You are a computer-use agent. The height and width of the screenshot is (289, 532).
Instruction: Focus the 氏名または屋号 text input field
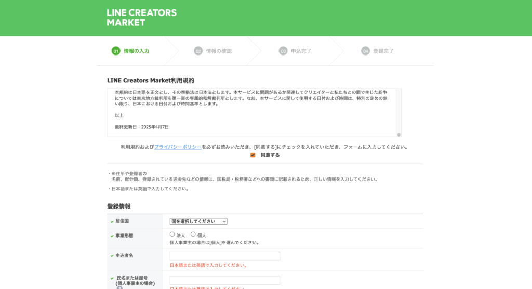click(x=224, y=280)
